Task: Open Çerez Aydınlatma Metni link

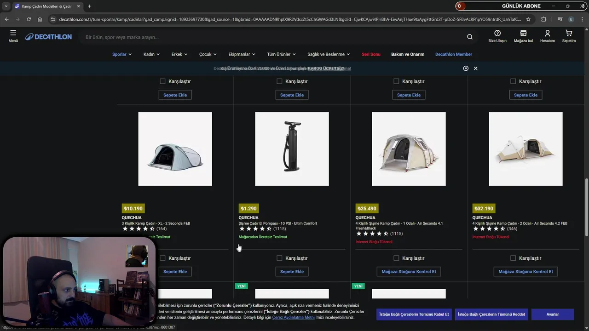Action: [293, 317]
